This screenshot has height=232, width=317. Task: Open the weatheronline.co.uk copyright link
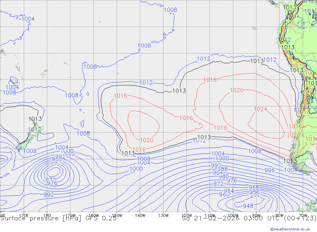pos(290,229)
